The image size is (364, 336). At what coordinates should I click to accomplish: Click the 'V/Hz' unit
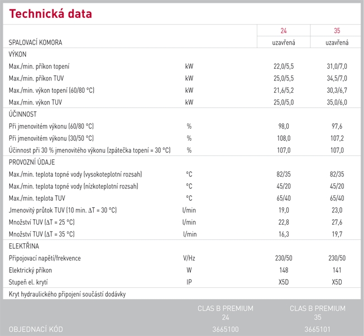(x=189, y=258)
